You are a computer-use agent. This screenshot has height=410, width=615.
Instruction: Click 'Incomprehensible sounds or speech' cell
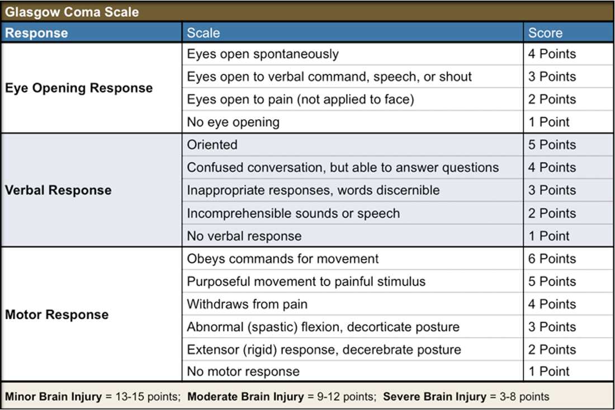click(294, 213)
